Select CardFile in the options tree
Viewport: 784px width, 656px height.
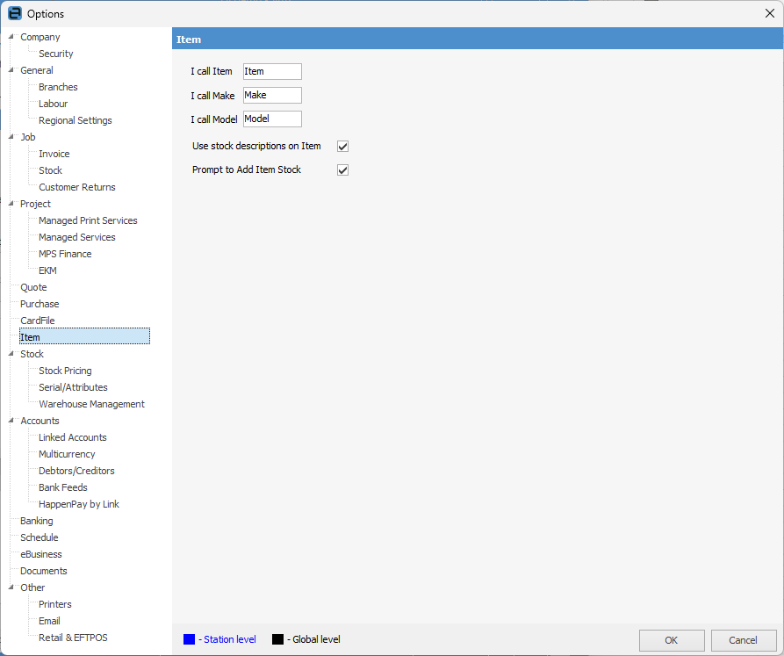38,321
